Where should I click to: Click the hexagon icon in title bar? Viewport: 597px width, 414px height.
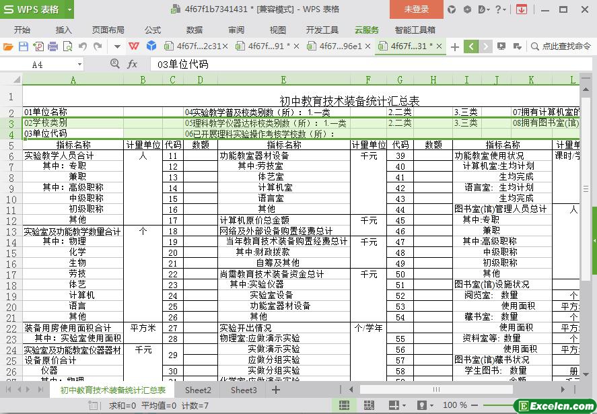tap(467, 9)
